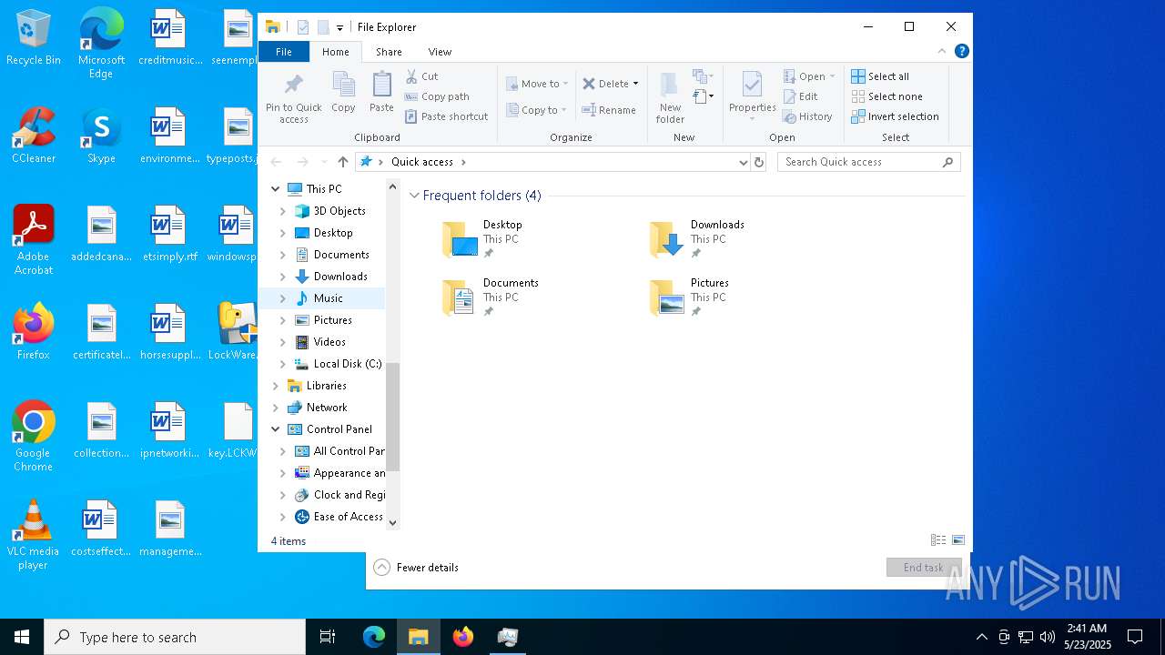Screen dimensions: 1165x655
Task: Open the Copy to dropdown
Action: (x=537, y=110)
